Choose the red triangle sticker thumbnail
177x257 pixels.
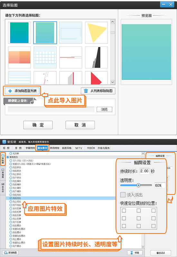[x=96, y=78]
